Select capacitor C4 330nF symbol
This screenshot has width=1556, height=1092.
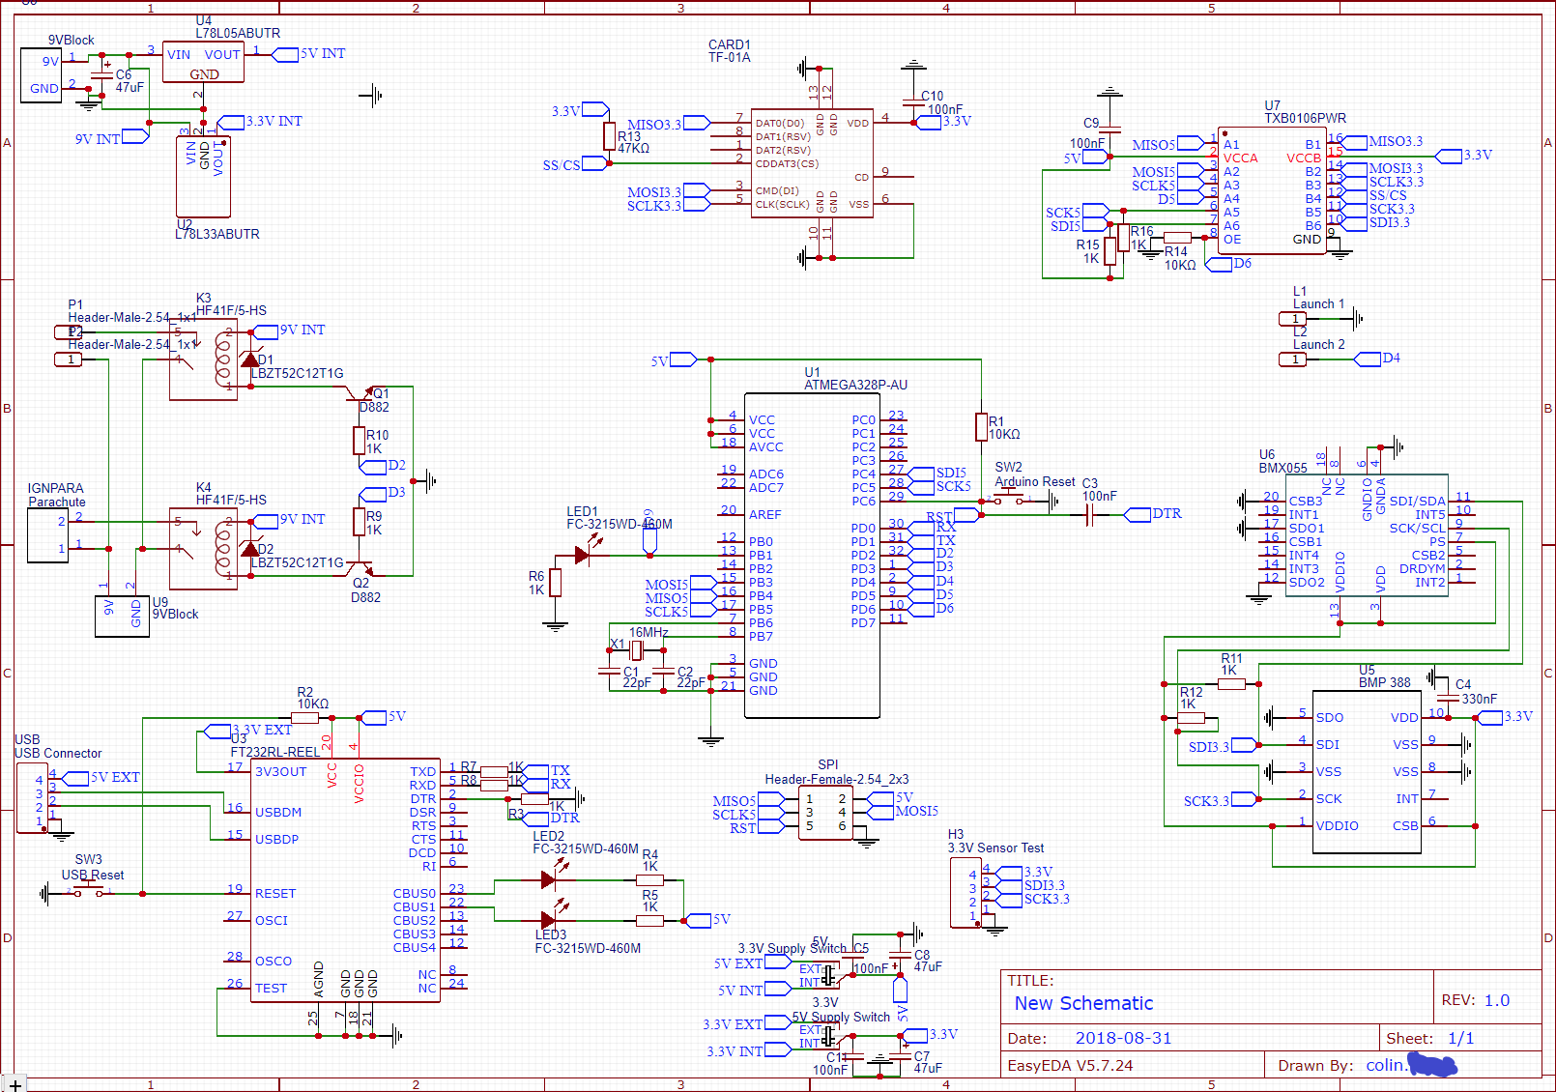point(1448,698)
